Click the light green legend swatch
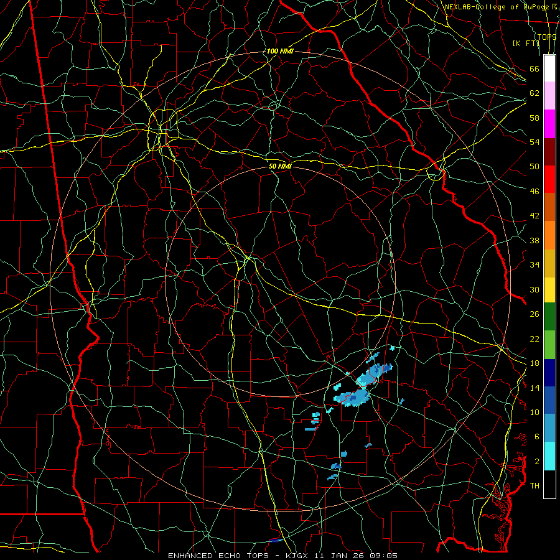The height and width of the screenshot is (560, 560). click(549, 344)
